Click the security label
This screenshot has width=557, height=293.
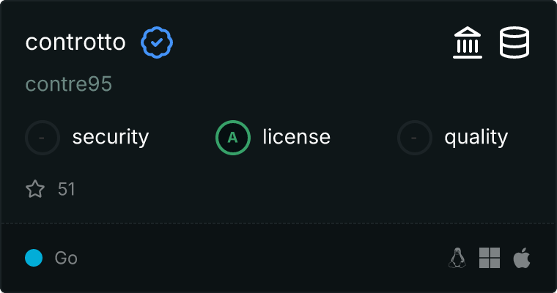coord(111,137)
